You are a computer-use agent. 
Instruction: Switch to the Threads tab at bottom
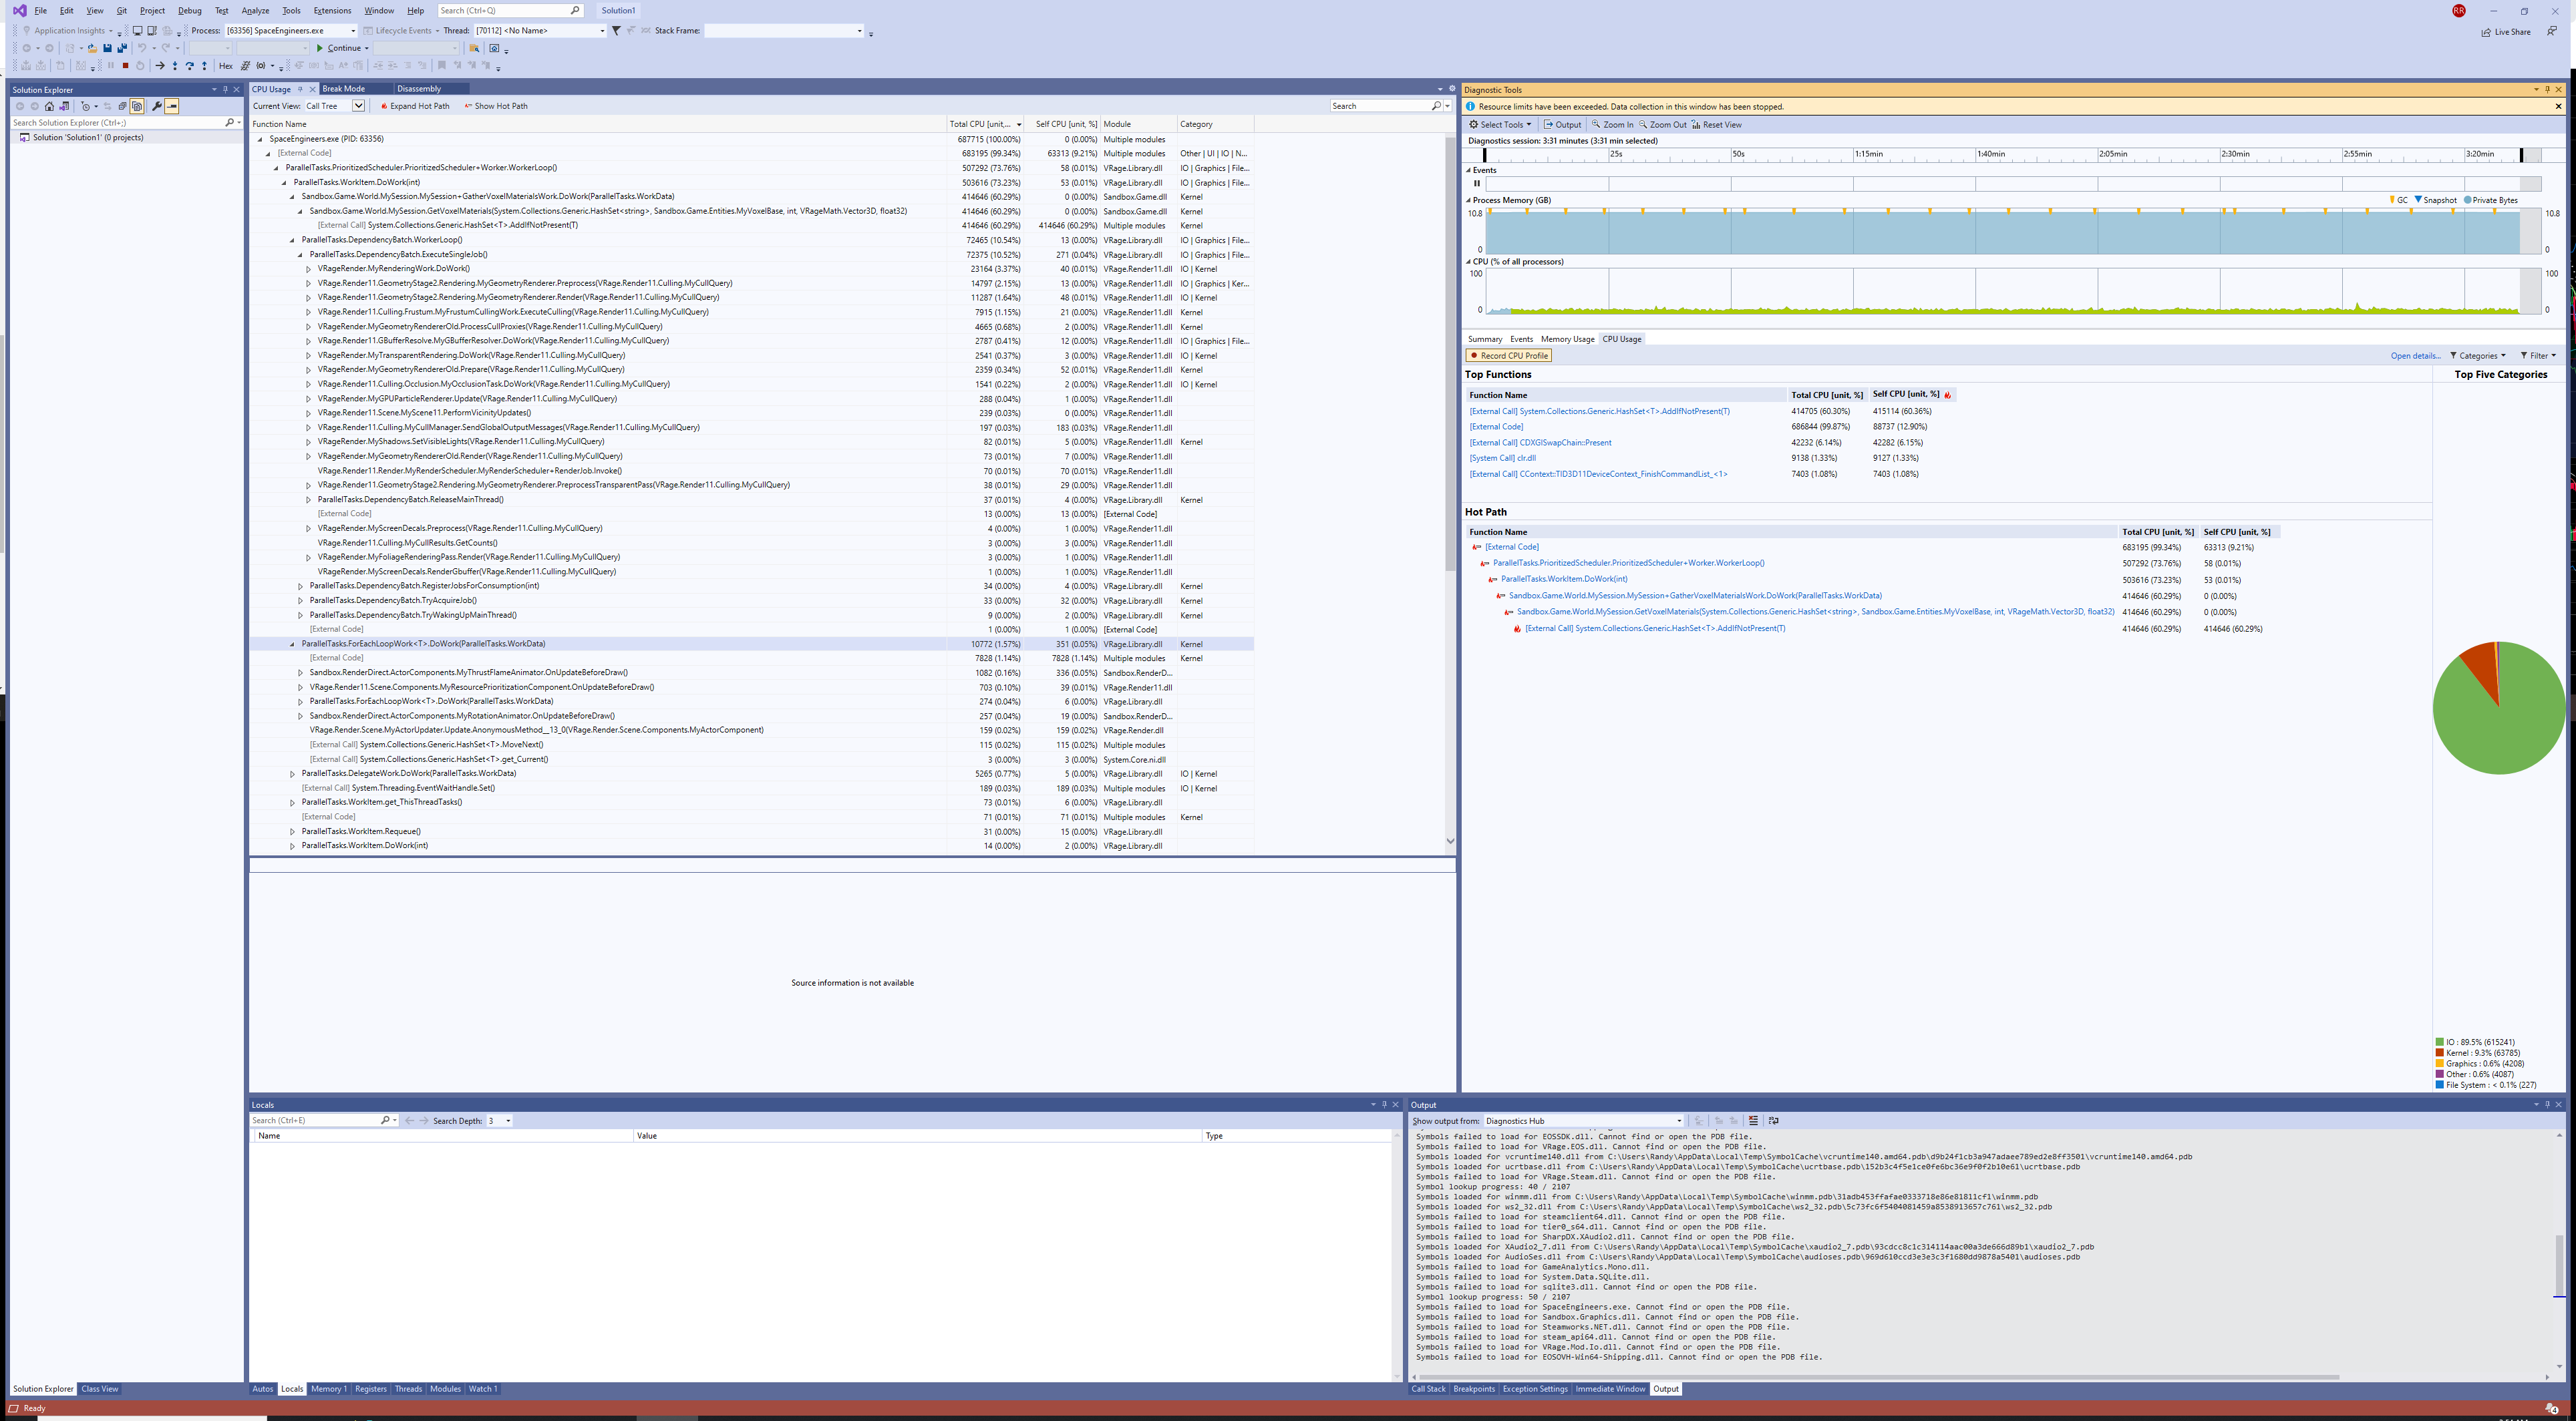tap(408, 1389)
